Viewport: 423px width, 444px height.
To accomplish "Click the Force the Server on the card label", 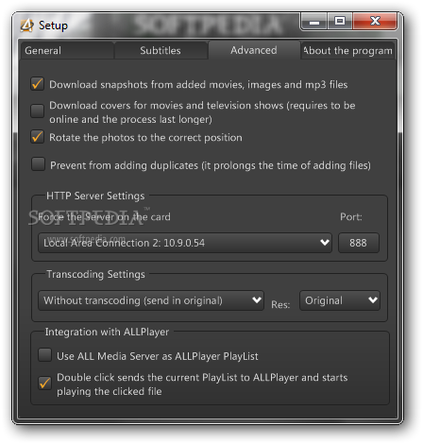I will click(x=104, y=217).
